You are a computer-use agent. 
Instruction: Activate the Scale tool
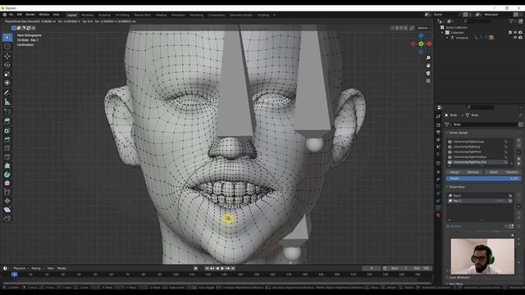point(7,74)
